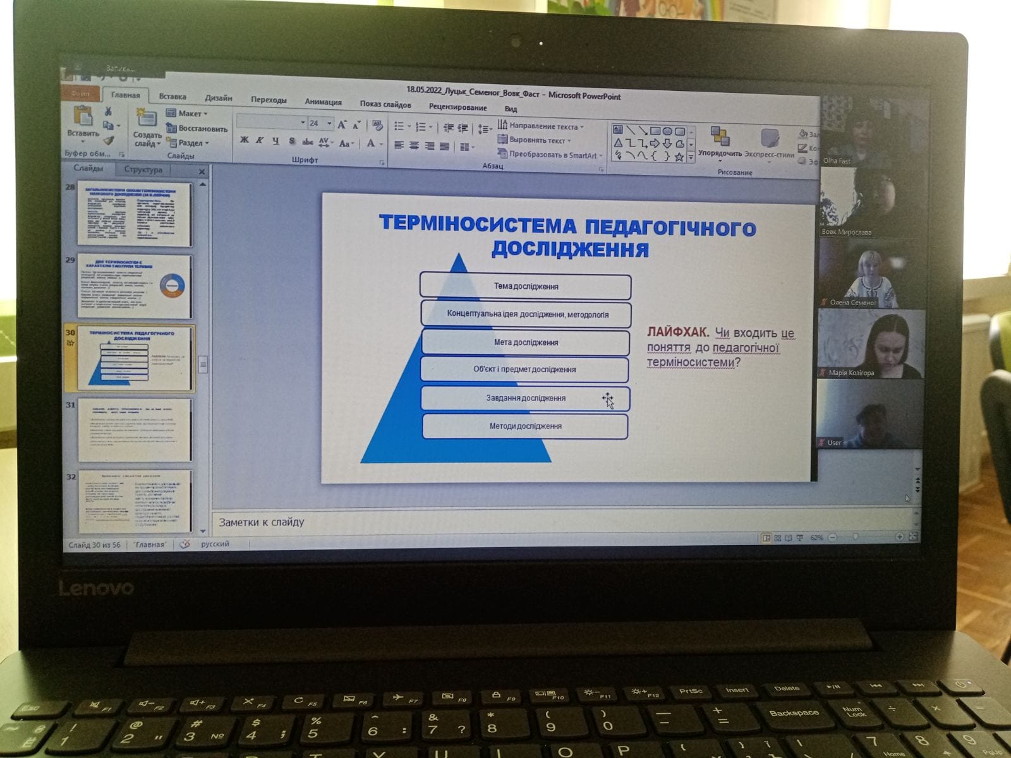Click Преобразовать в SmartArt
Viewport: 1011px width, 758px height.
tap(550, 155)
